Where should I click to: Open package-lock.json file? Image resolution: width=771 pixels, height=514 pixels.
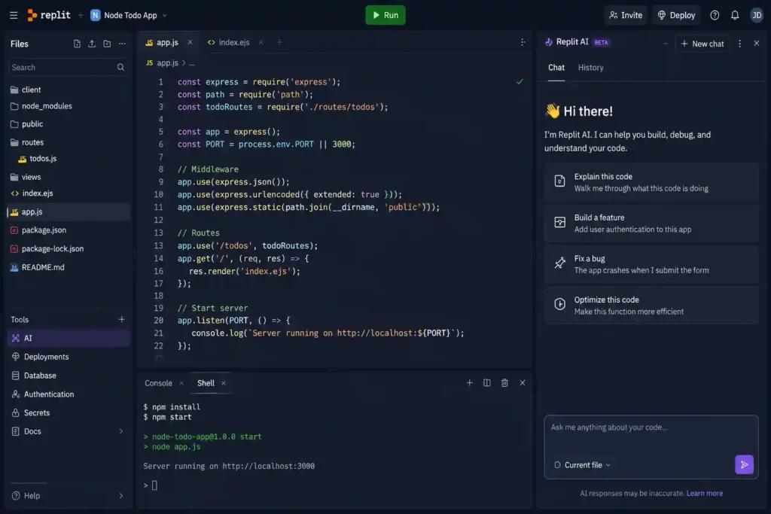[69, 248]
